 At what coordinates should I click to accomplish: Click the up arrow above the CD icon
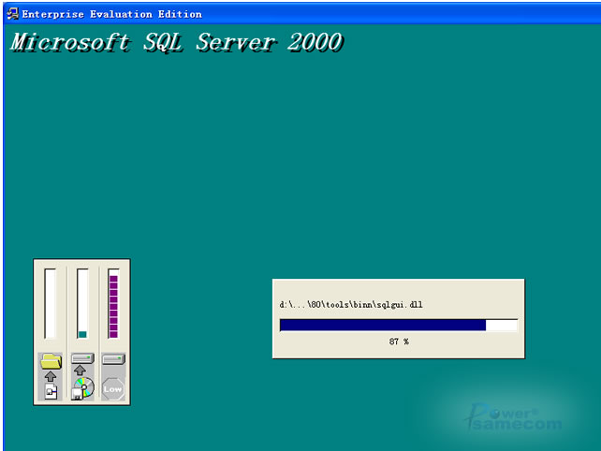(x=80, y=371)
